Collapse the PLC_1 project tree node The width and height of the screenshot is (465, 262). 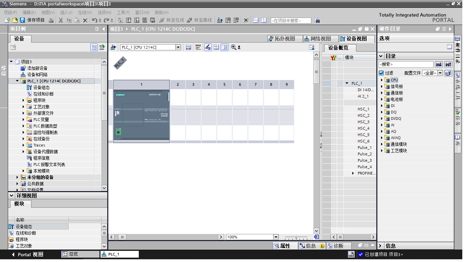(18, 81)
